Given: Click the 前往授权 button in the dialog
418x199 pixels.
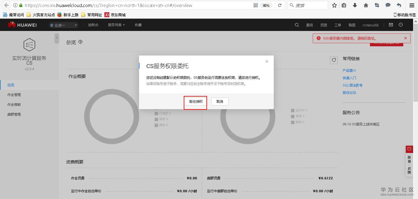Looking at the screenshot, I should tap(195, 101).
